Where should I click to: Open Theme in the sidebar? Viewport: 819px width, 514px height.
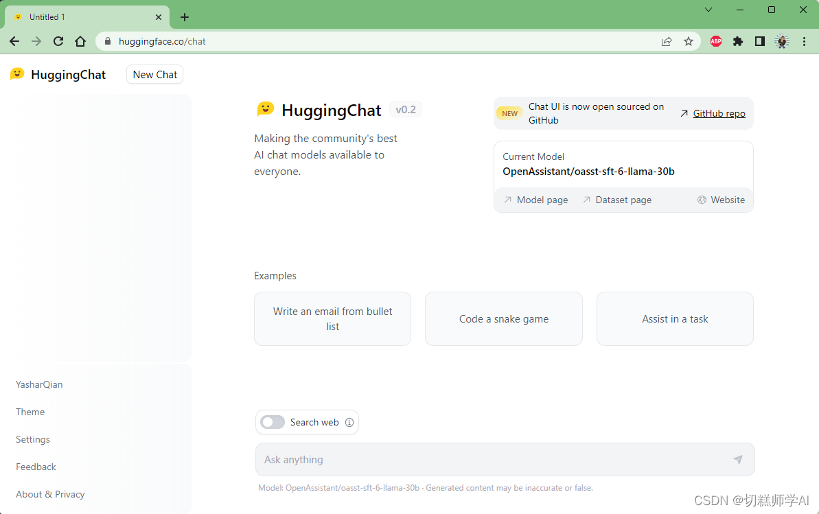(x=30, y=412)
